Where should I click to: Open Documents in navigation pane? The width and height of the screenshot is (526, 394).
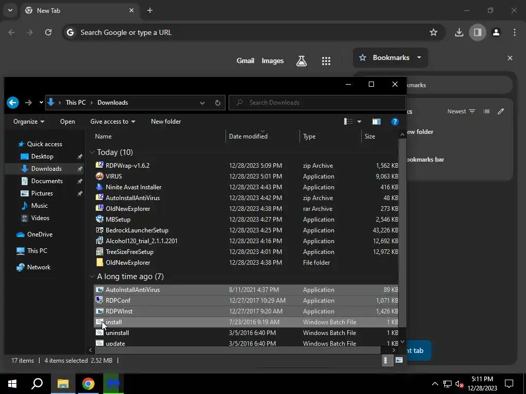47,181
